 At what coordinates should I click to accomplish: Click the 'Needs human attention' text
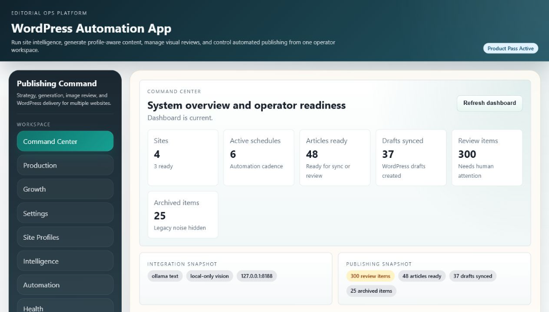pyautogui.click(x=476, y=171)
